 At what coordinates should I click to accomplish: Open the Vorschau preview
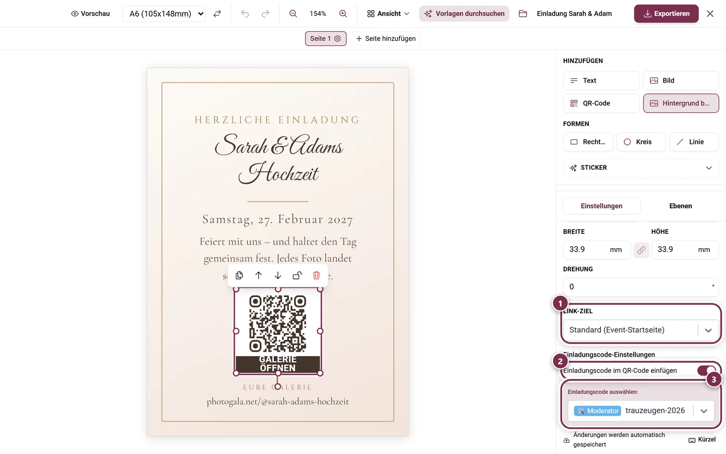tap(91, 14)
